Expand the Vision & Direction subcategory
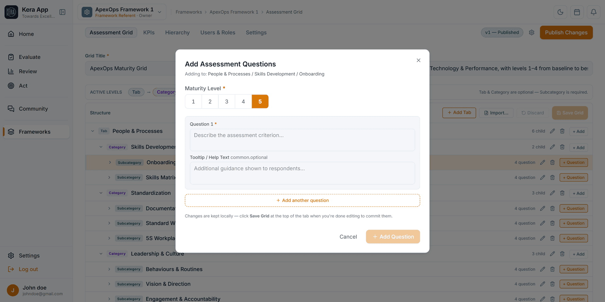The image size is (605, 302). (x=109, y=284)
